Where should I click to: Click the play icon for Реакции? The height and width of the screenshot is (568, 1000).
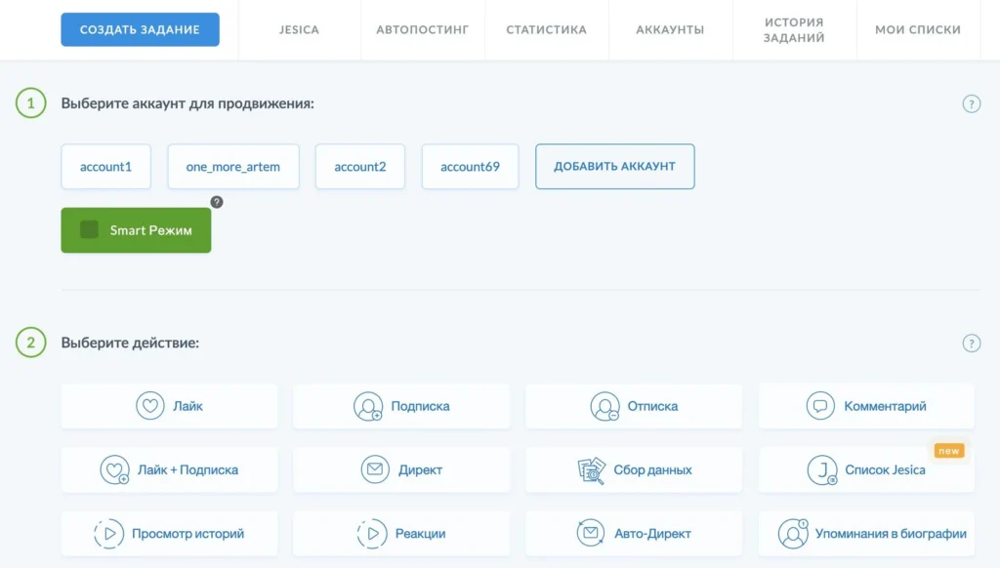point(372,534)
